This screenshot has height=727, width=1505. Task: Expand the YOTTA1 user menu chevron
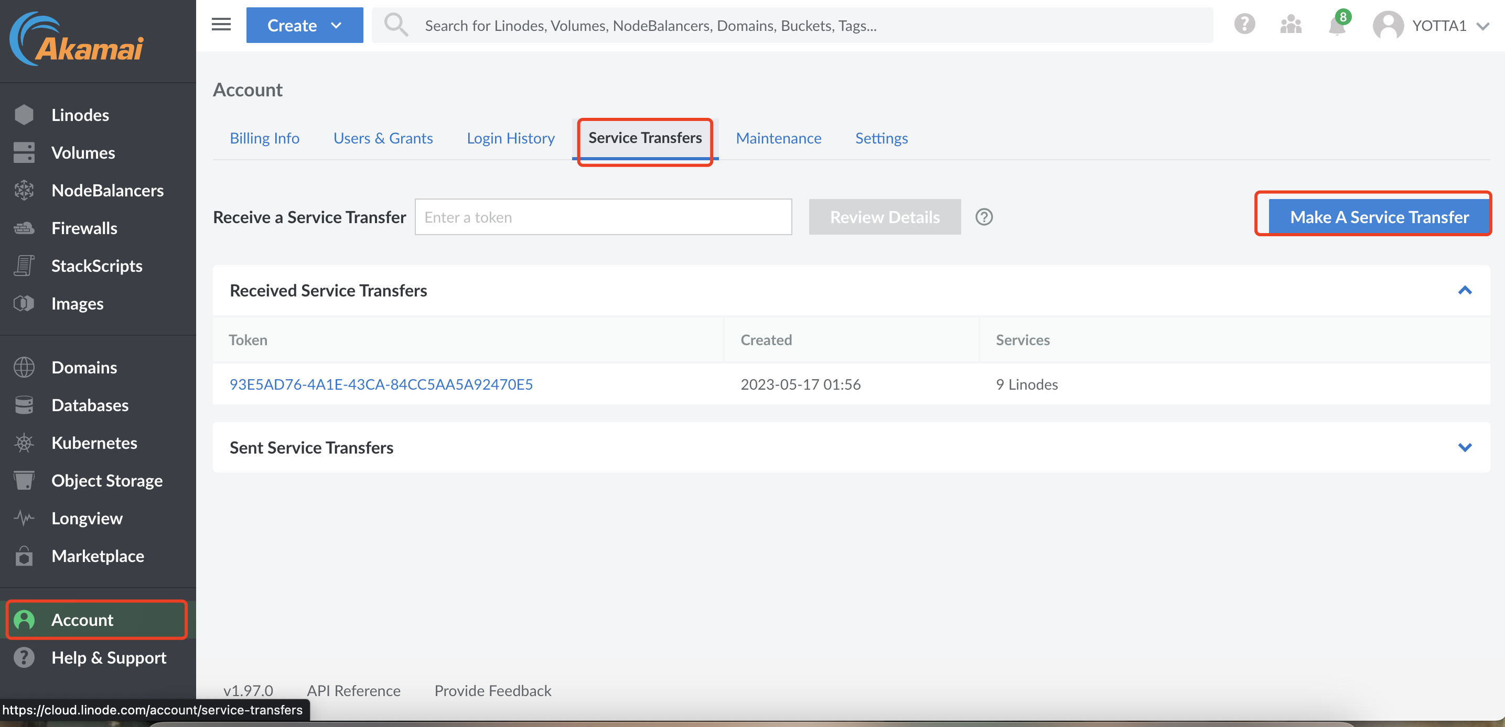tap(1483, 26)
